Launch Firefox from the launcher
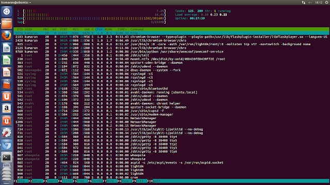Viewport: 330px width, 185px height. pos(7,35)
